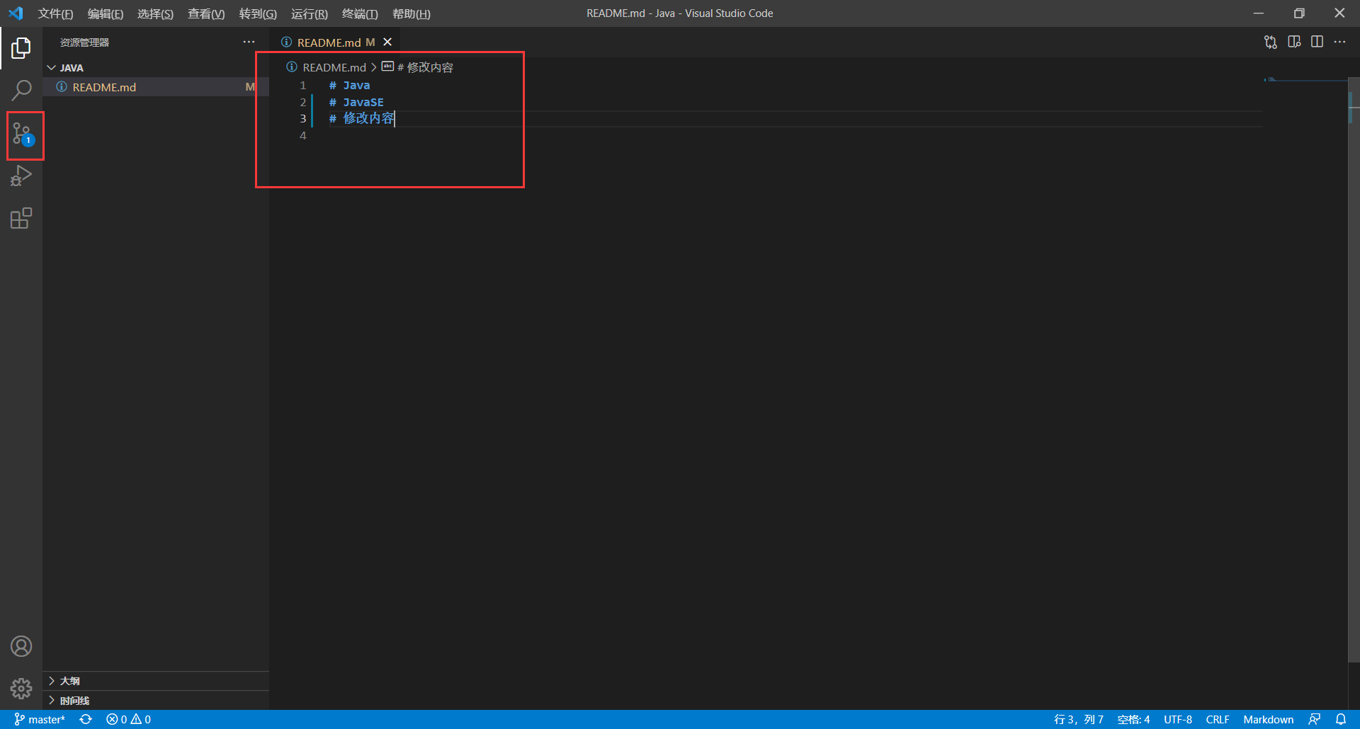Viewport: 1360px width, 729px height.
Task: Open the 转到(G) menu
Action: tap(258, 13)
